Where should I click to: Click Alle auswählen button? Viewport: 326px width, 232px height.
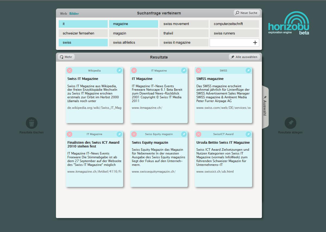[x=244, y=57]
